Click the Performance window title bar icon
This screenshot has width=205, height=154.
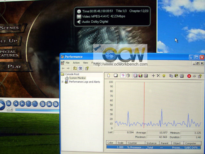(x=62, y=57)
